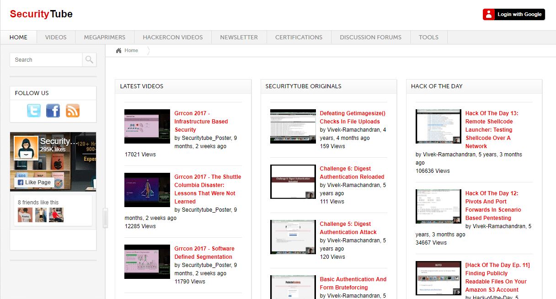Open Basic Authentication And Form Bruteforcing link
Viewport: 556px width, 299px height.
[x=353, y=283]
